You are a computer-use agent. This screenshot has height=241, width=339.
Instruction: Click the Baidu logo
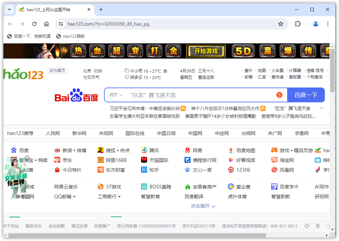tap(76, 95)
